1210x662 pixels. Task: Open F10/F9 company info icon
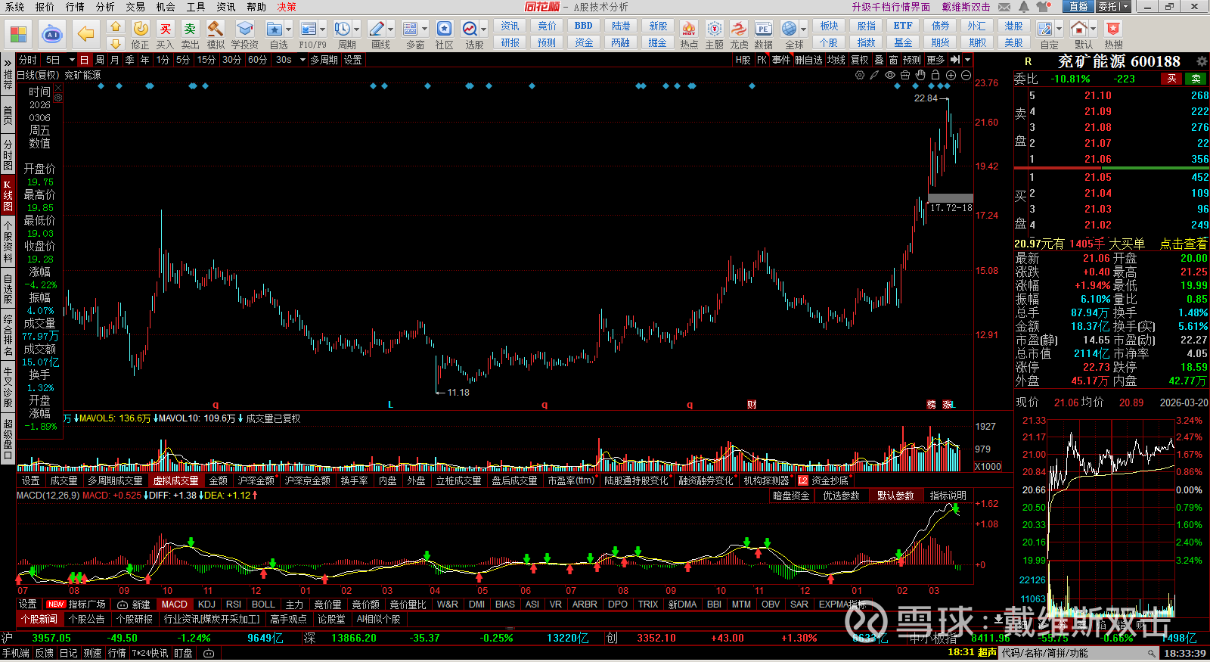coord(309,29)
